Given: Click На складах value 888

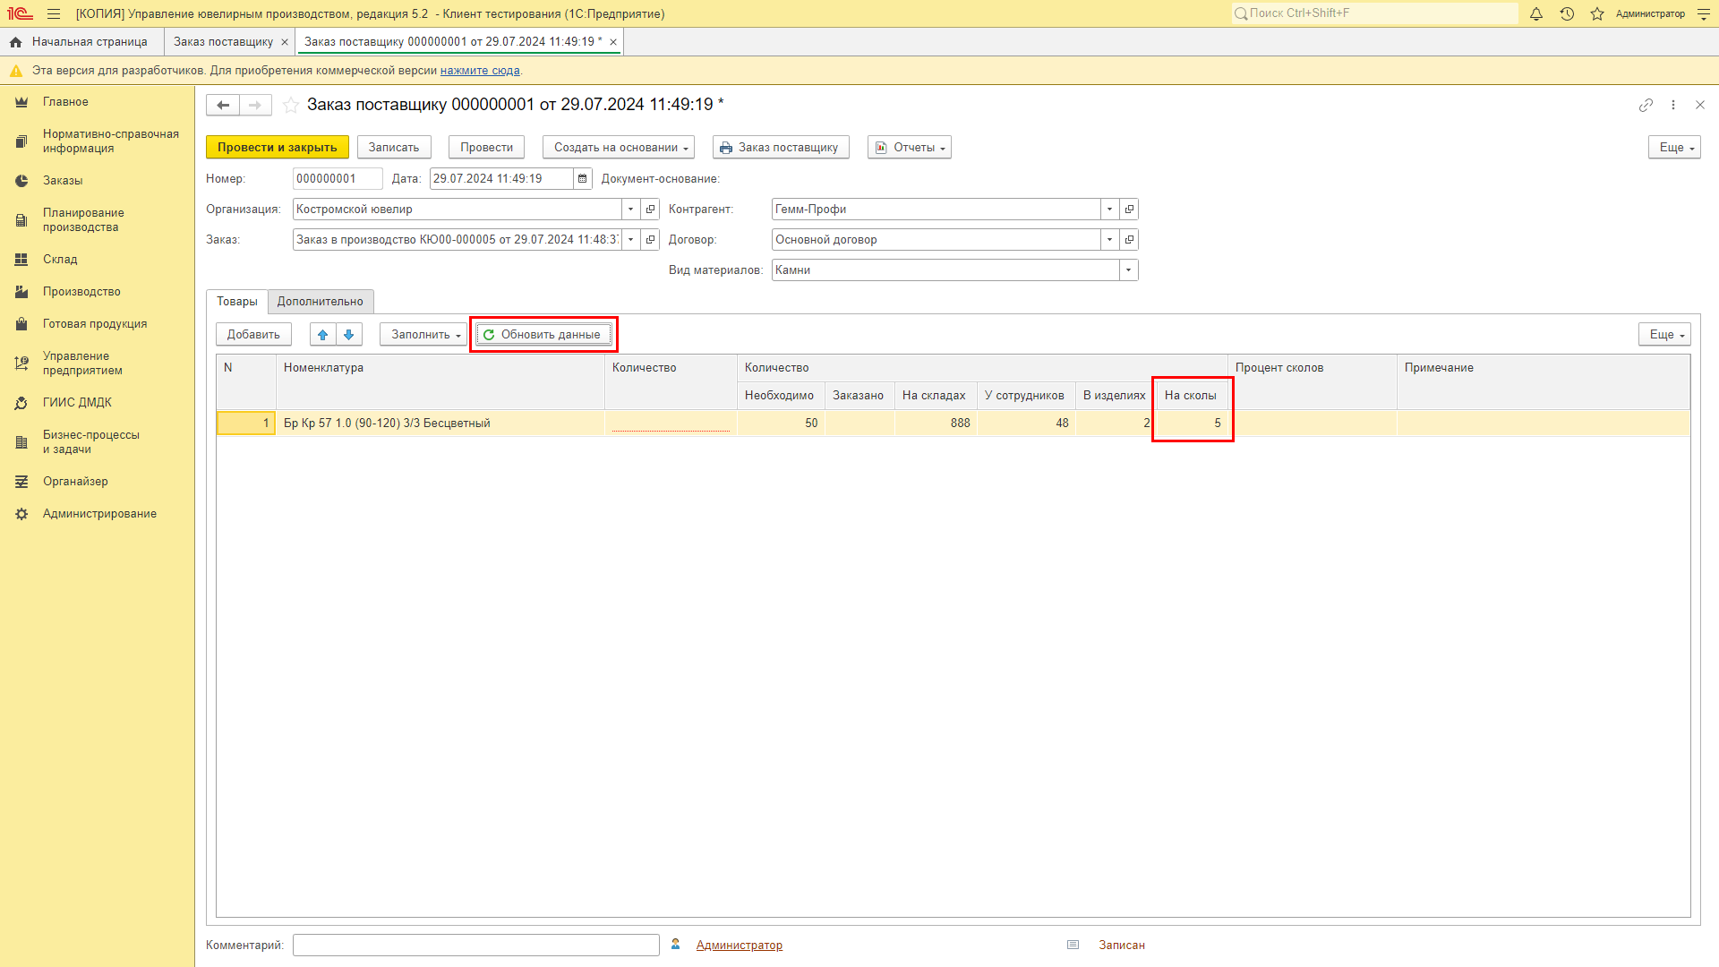Looking at the screenshot, I should (936, 424).
